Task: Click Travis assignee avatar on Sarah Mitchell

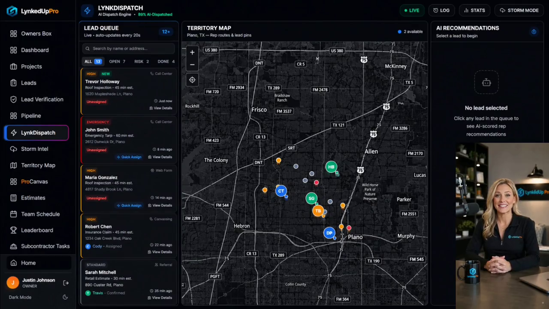Action: point(88,293)
